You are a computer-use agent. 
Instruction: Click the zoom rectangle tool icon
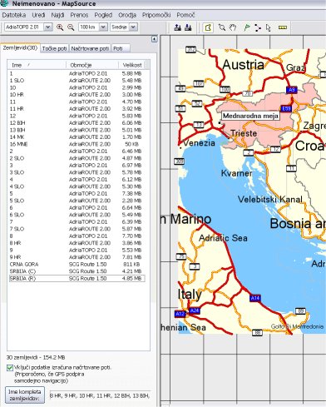click(222, 27)
